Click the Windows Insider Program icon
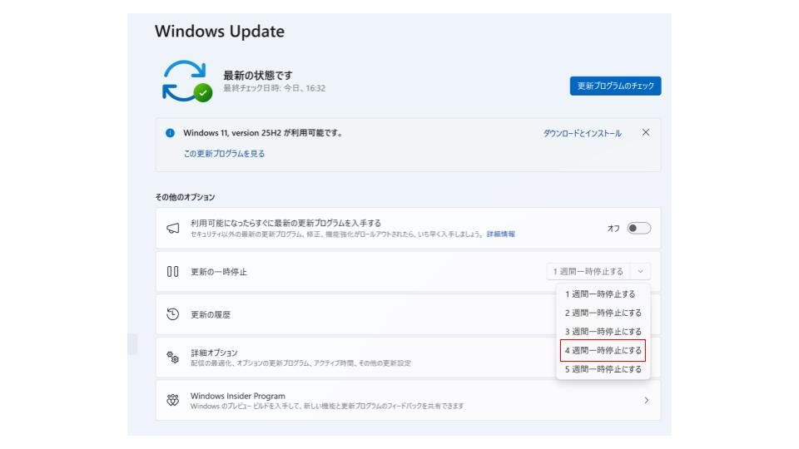Screen dimensions: 799x449 point(173,401)
